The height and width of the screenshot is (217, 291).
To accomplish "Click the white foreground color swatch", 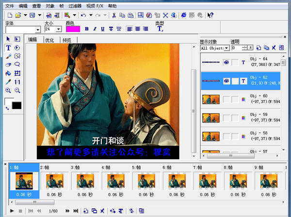I will coord(8,101).
